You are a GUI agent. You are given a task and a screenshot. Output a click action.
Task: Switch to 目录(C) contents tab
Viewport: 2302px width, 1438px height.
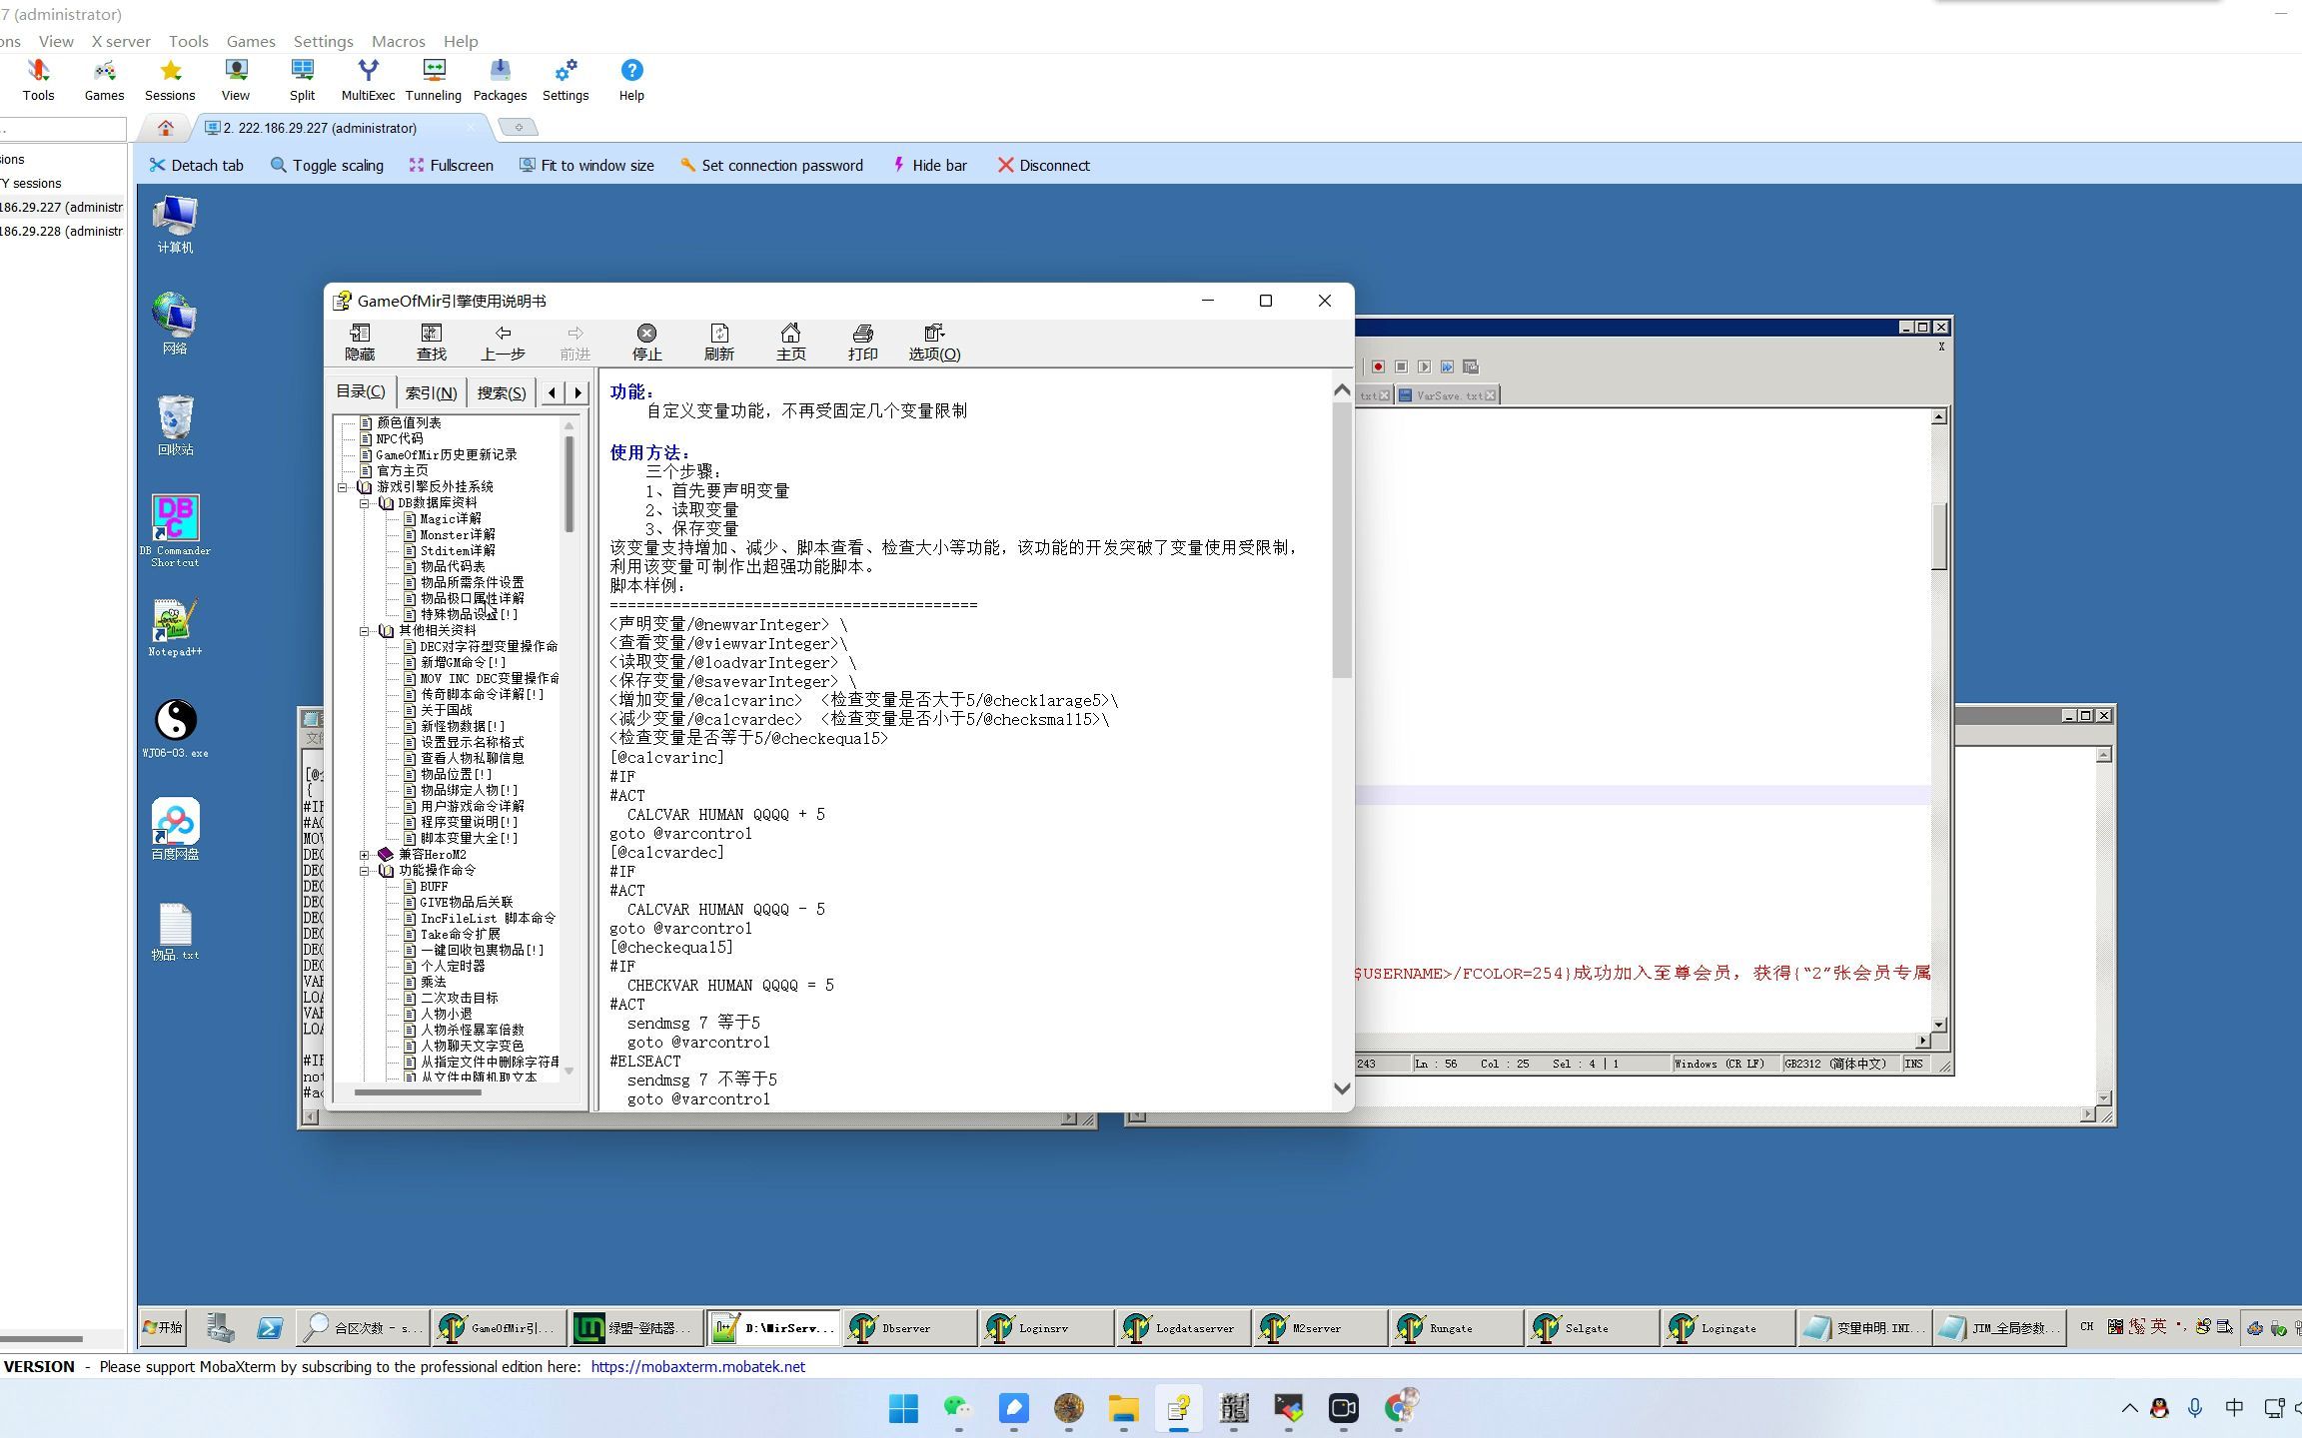click(x=361, y=391)
